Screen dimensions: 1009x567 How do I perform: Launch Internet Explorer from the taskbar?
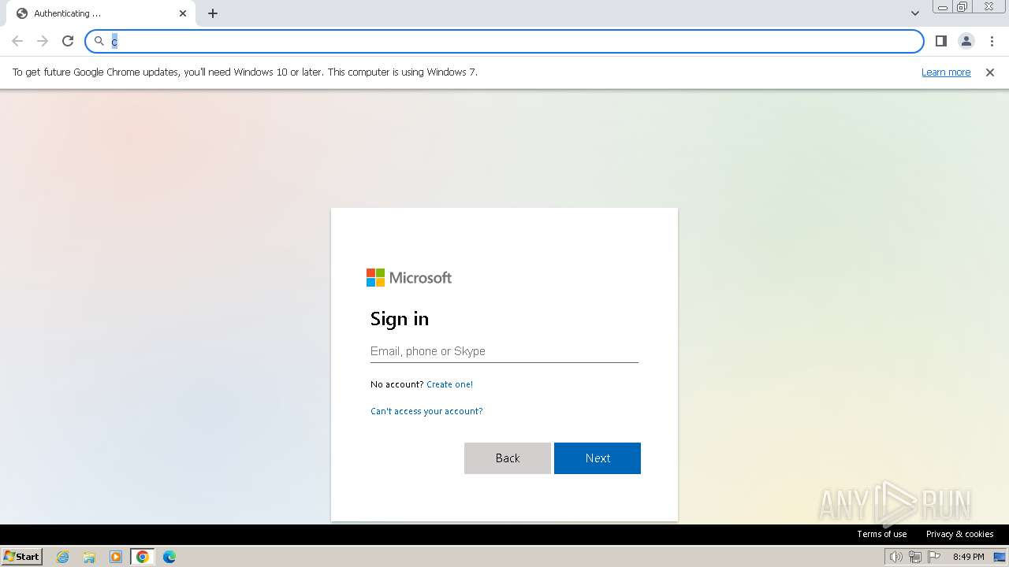tap(63, 557)
